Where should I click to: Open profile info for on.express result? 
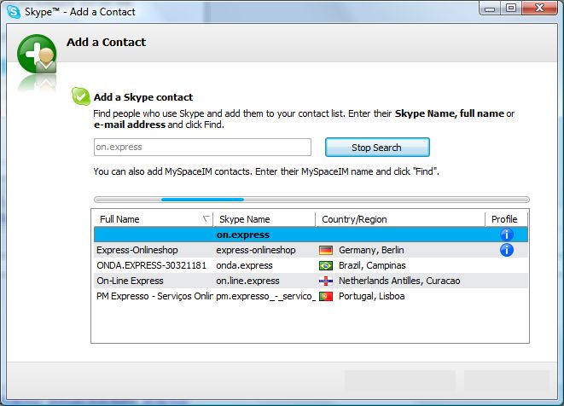(x=505, y=235)
